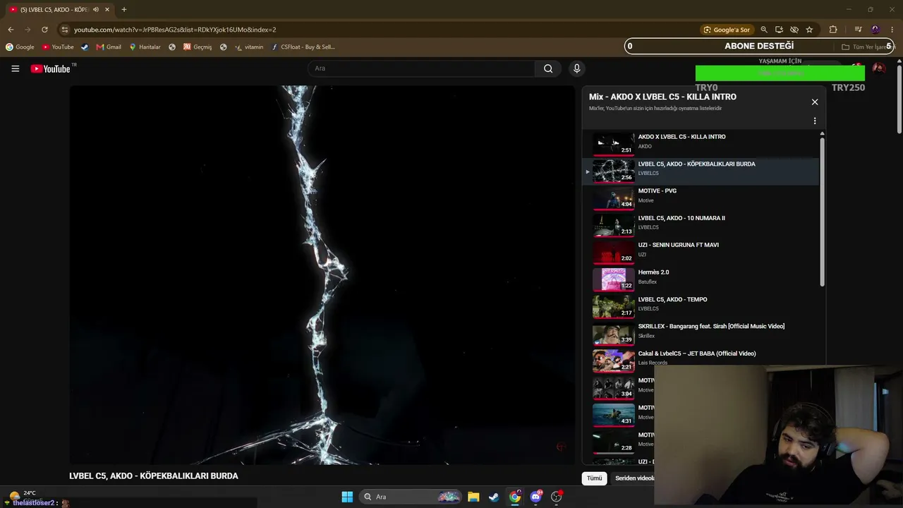Open the Steam bookmark icon
Screen dimensions: 903x508
click(x=85, y=47)
